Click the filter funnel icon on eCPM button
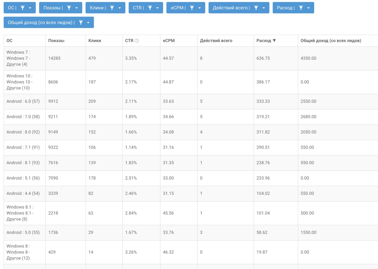Image resolution: width=378 pixels, height=269 pixels. pyautogui.click(x=192, y=8)
